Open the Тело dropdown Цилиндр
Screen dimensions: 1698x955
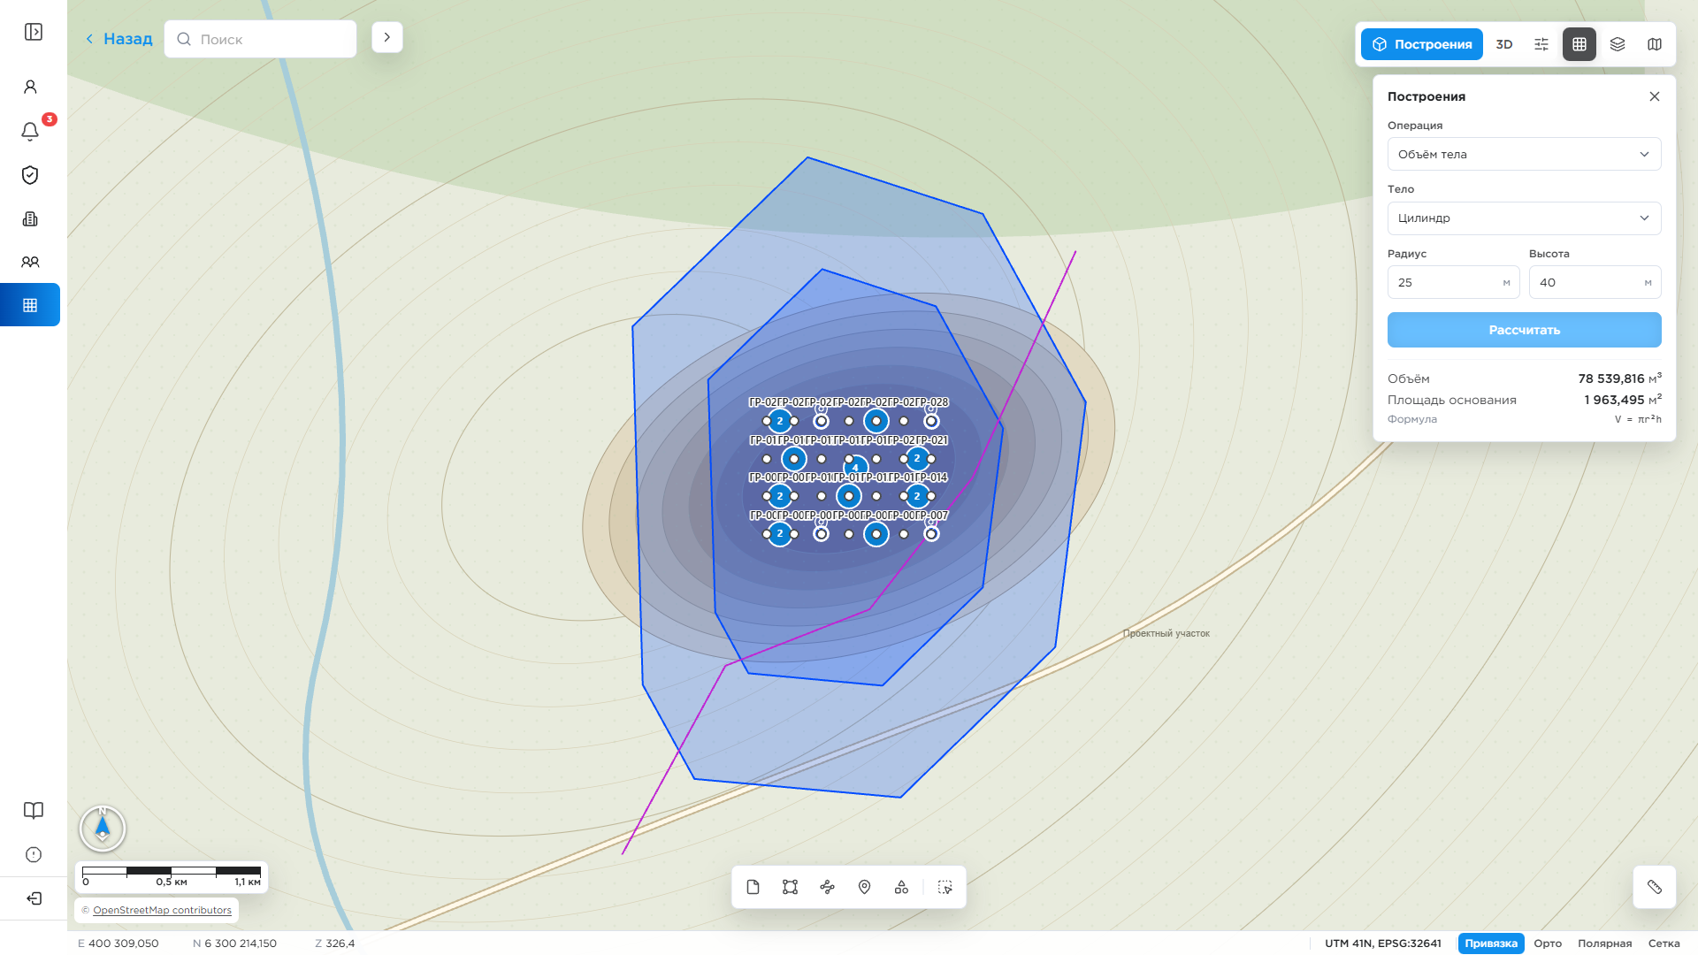(1525, 218)
